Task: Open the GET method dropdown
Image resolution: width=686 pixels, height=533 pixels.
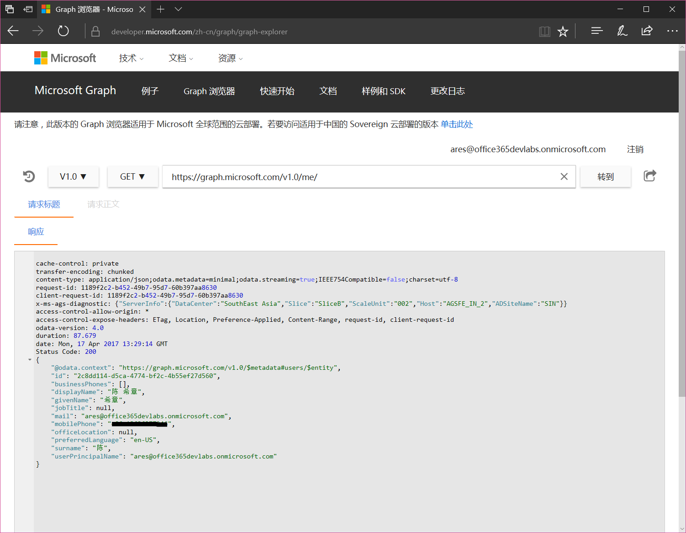Action: pos(132,177)
